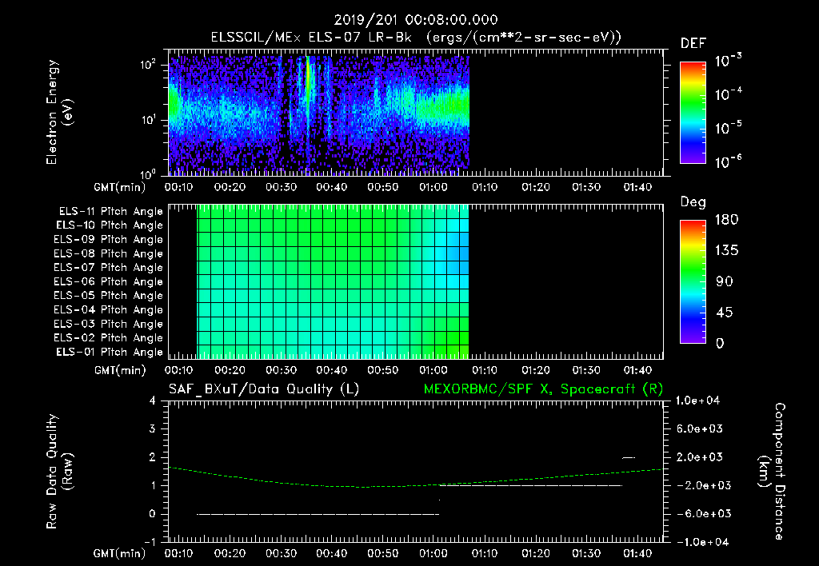Click the quality value 4 tick label
This screenshot has height=566, width=819.
pyautogui.click(x=153, y=401)
